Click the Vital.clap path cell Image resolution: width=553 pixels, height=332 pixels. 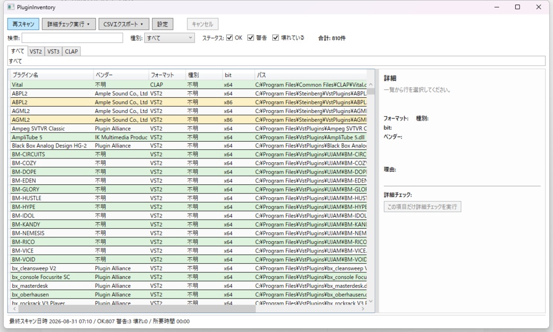click(x=311, y=85)
